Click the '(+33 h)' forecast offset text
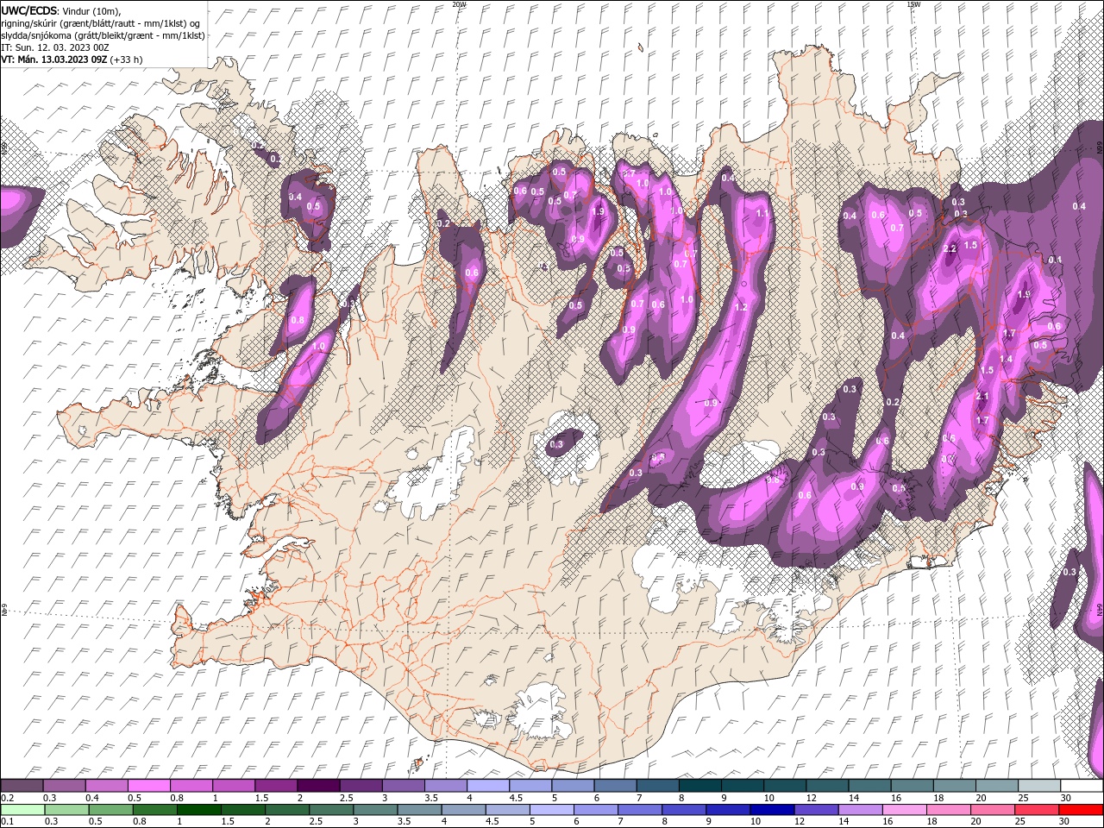The image size is (1104, 828). tap(126, 60)
